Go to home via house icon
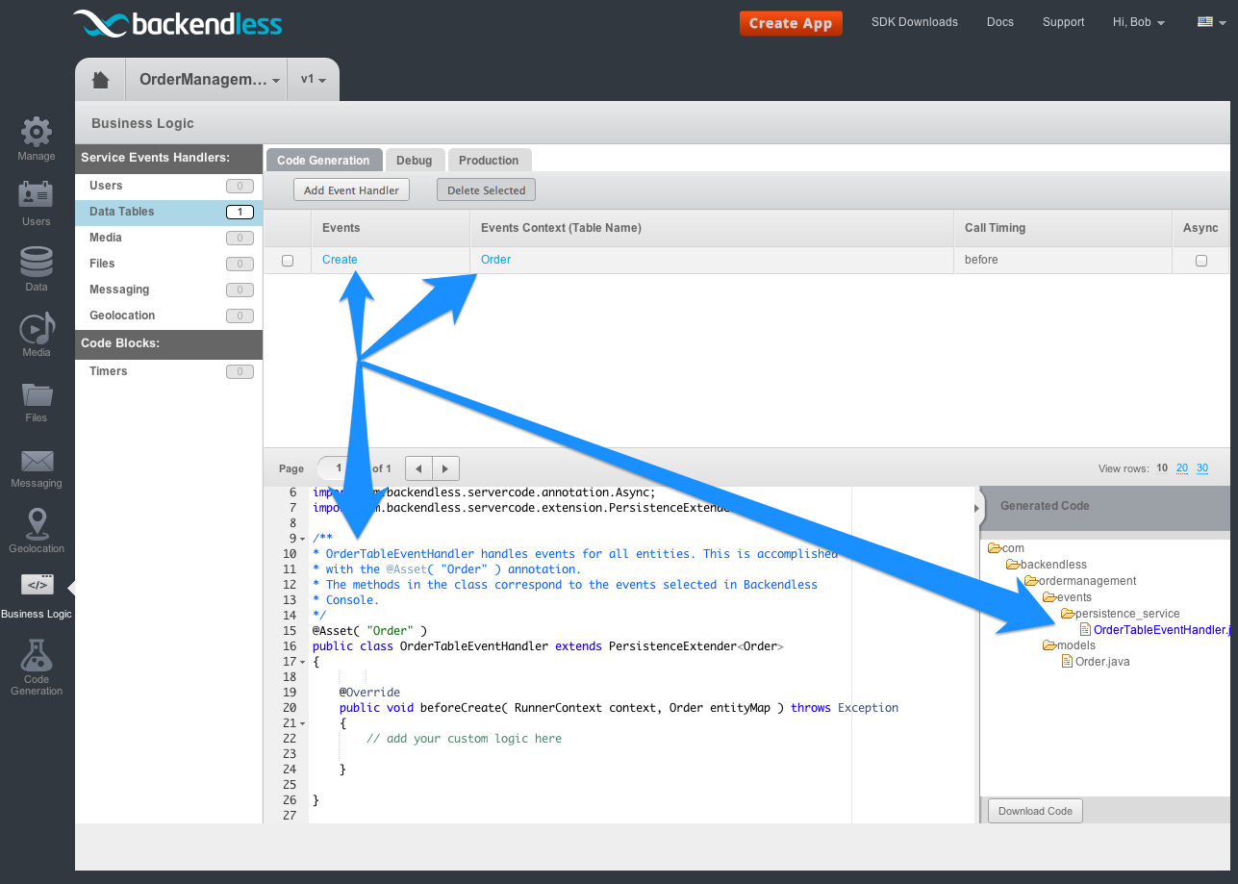The height and width of the screenshot is (884, 1238). (x=100, y=80)
